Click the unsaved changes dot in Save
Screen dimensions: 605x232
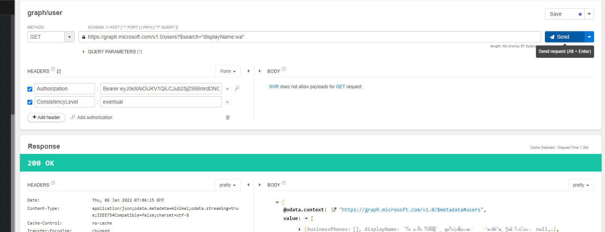(580, 14)
